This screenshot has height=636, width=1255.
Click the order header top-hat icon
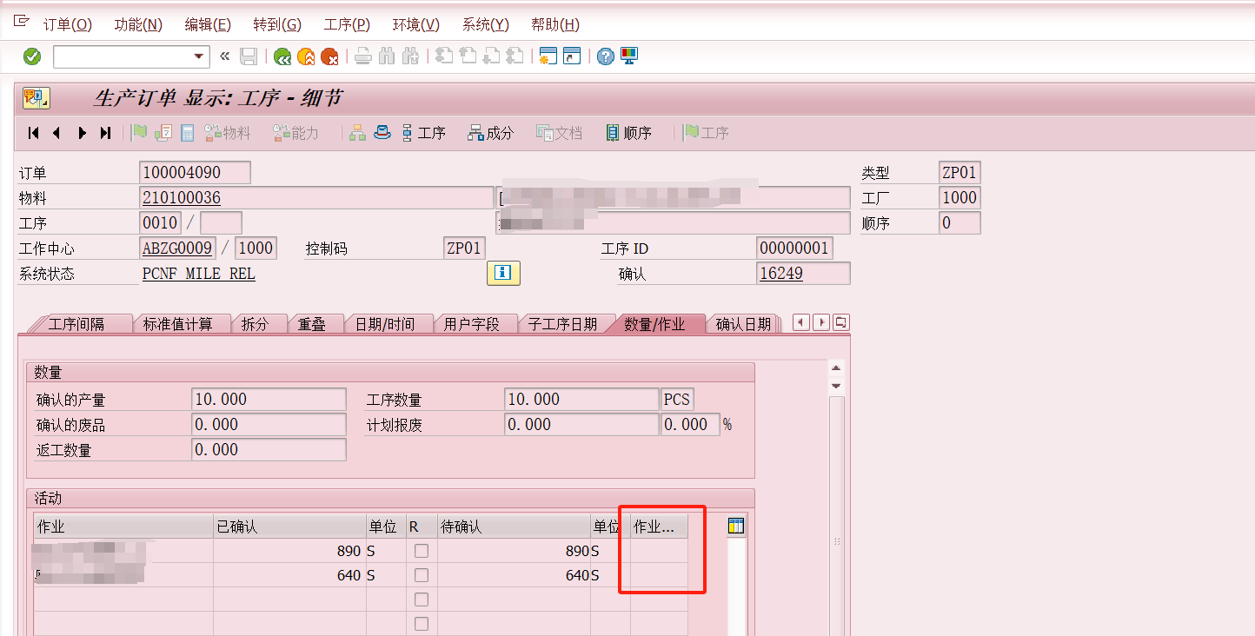pos(382,133)
